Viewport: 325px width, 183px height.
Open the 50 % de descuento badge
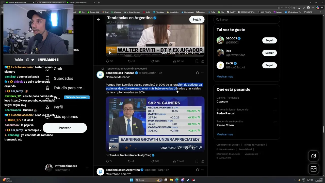point(77,97)
